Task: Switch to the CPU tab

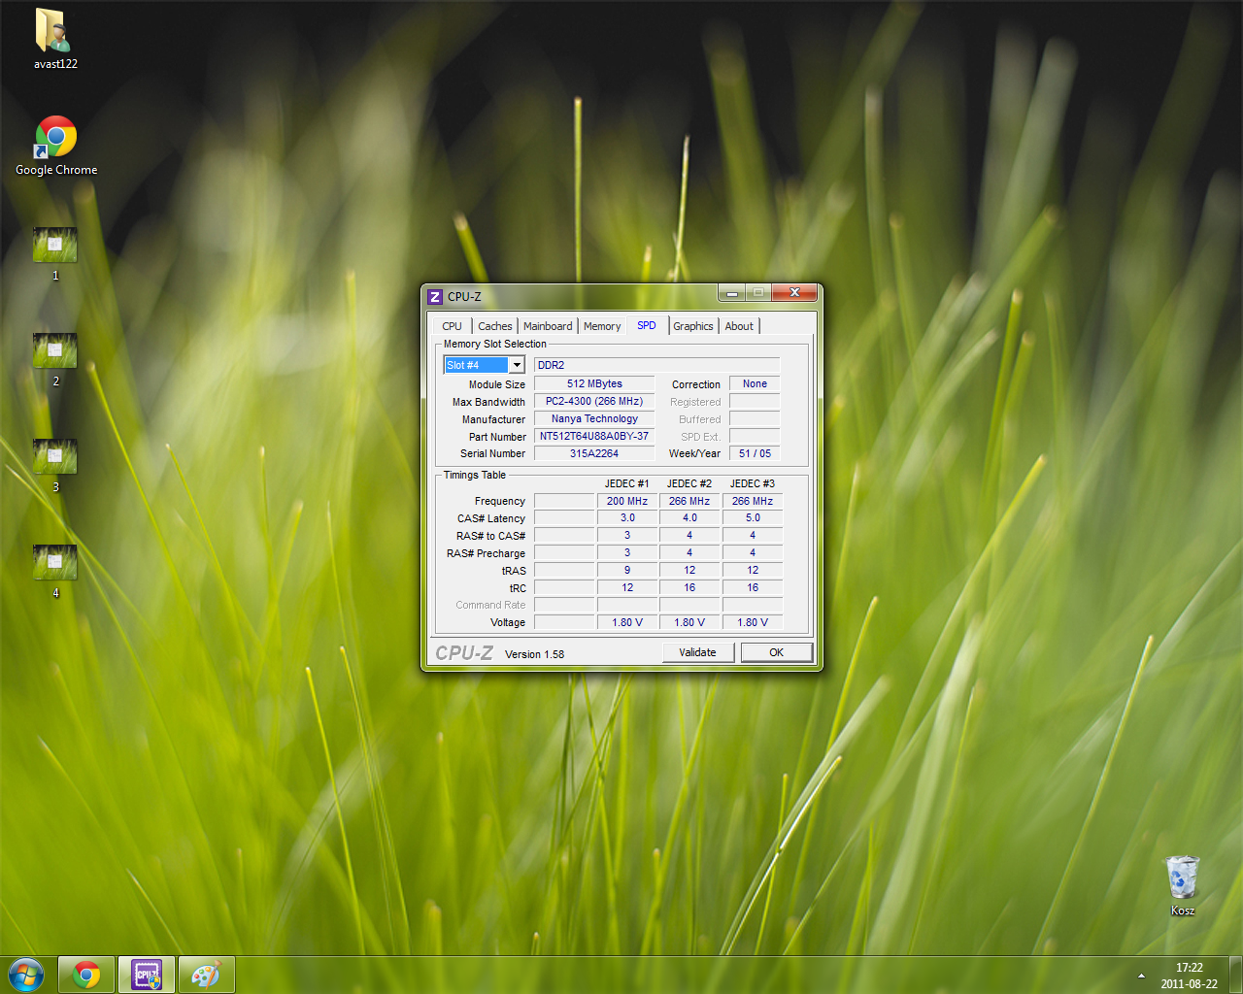Action: point(452,326)
